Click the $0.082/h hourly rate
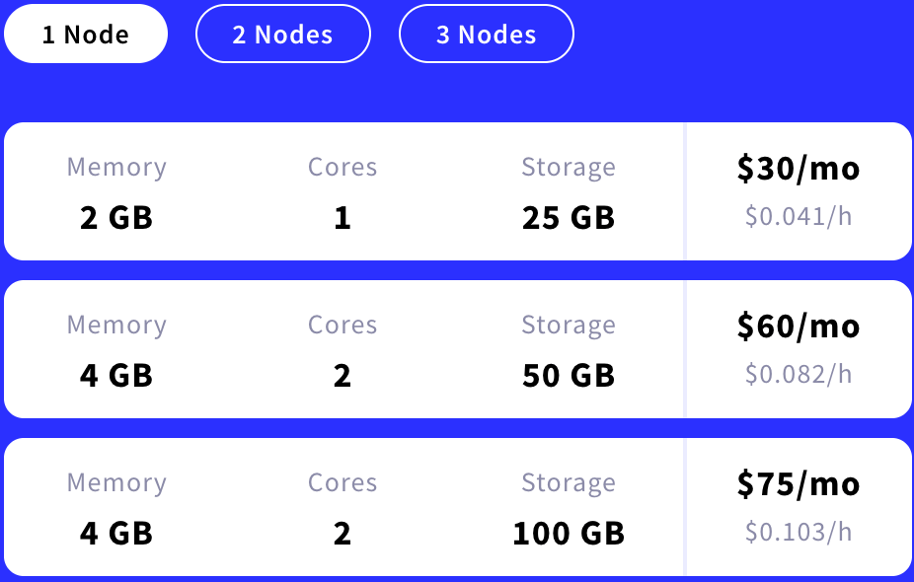 (799, 374)
